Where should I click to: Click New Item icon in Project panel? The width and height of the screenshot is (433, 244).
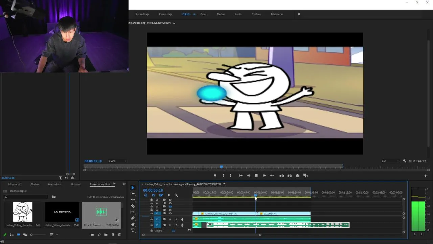(113, 235)
